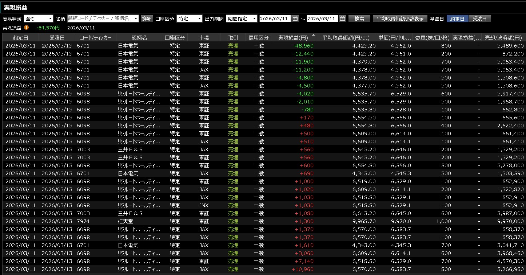Select the average cost cell 9,968.70
The width and height of the screenshot is (526, 275).
coord(364,221)
